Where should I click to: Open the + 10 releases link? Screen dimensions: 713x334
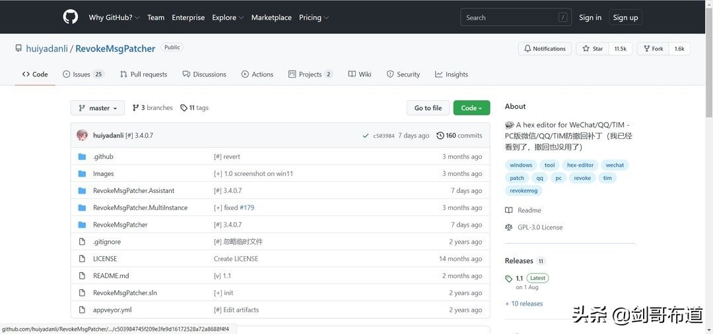pyautogui.click(x=524, y=304)
